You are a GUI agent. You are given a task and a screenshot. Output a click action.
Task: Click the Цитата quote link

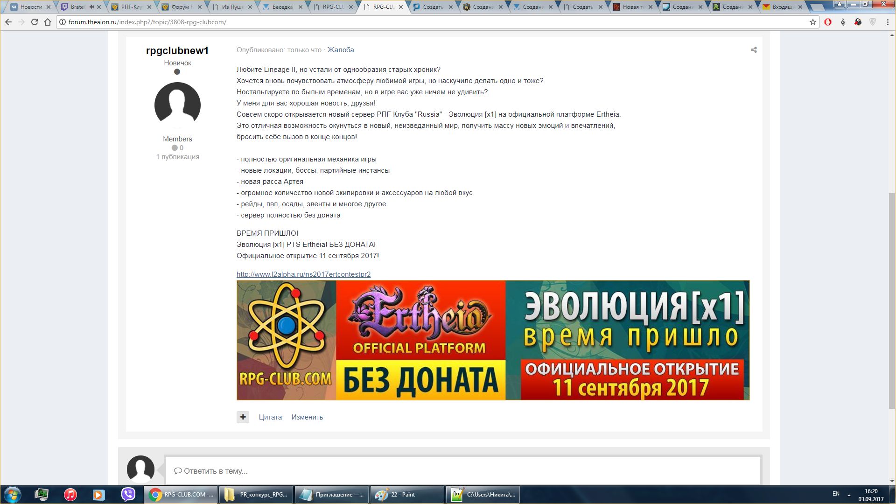click(x=270, y=417)
